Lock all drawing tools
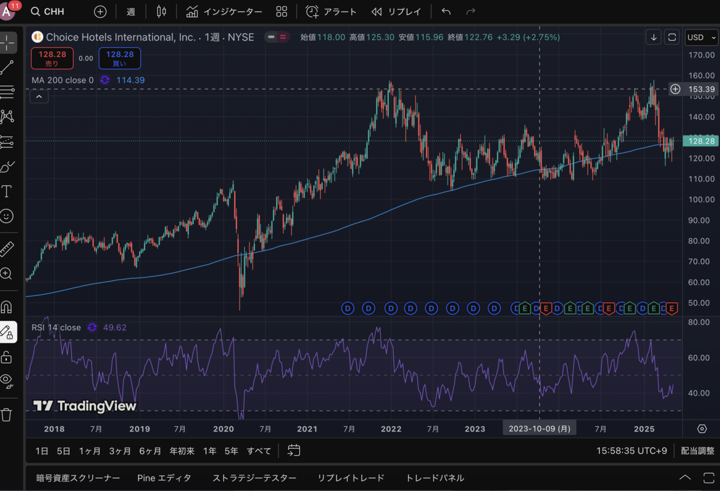Viewport: 720px width, 491px height. coord(7,357)
